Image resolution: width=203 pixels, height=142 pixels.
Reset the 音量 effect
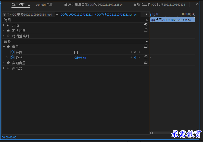pos(146,46)
